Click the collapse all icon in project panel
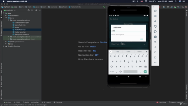Image resolution: width=188 pixels, height=106 pixels. (x=32, y=10)
